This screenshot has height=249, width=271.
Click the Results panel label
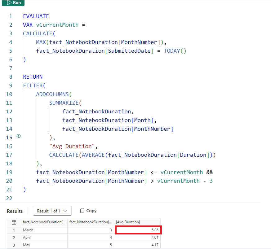coord(15,211)
